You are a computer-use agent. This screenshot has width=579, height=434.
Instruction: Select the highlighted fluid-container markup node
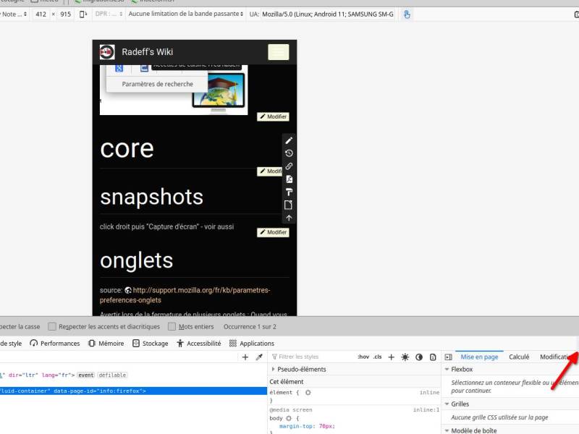(133, 391)
